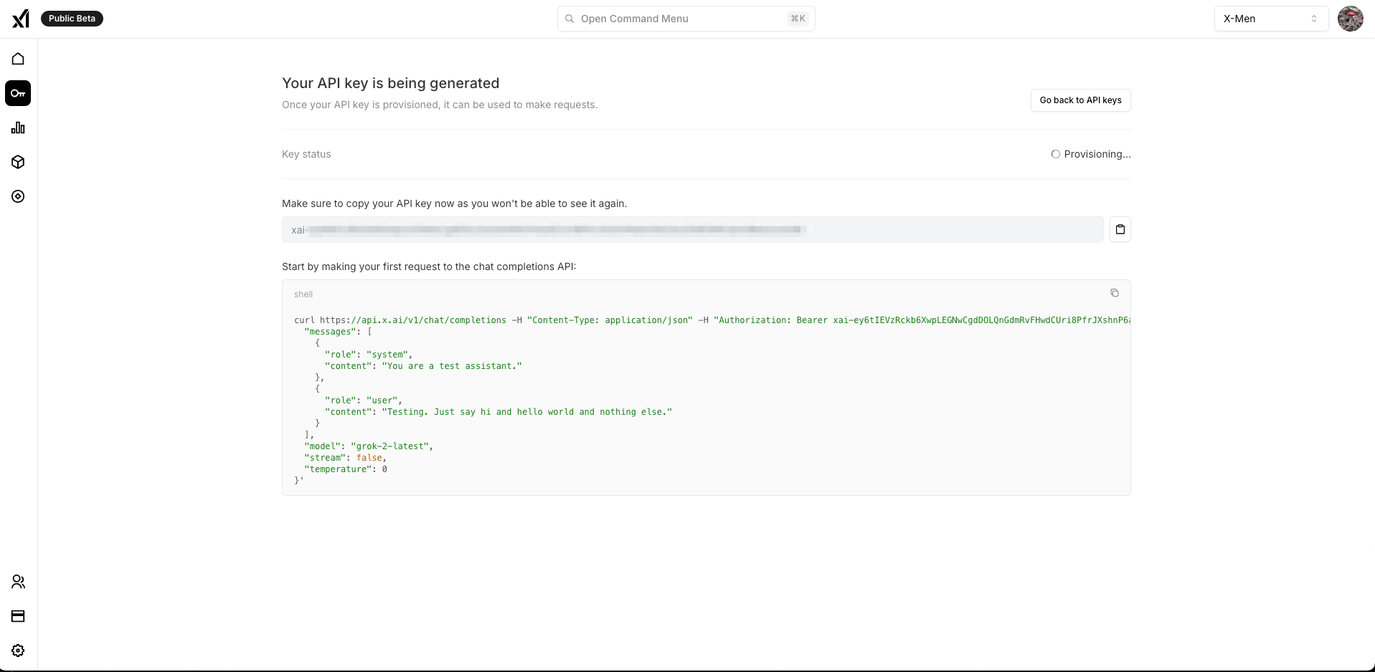Click the ⌘K shortcut badge in search

point(798,19)
